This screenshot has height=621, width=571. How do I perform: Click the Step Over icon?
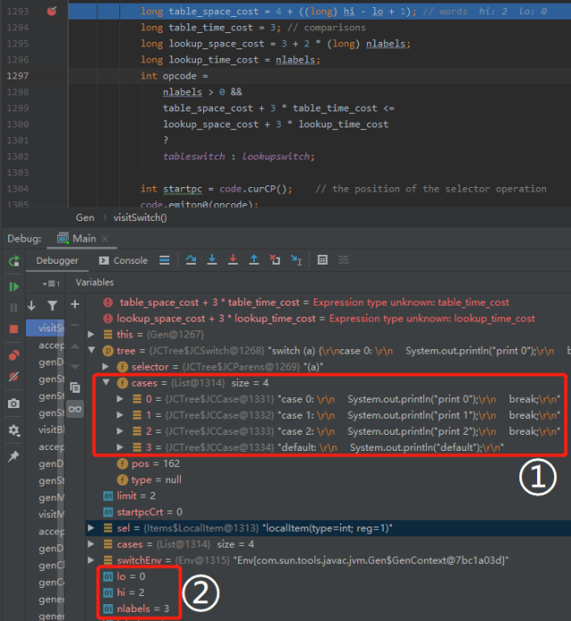point(191,260)
